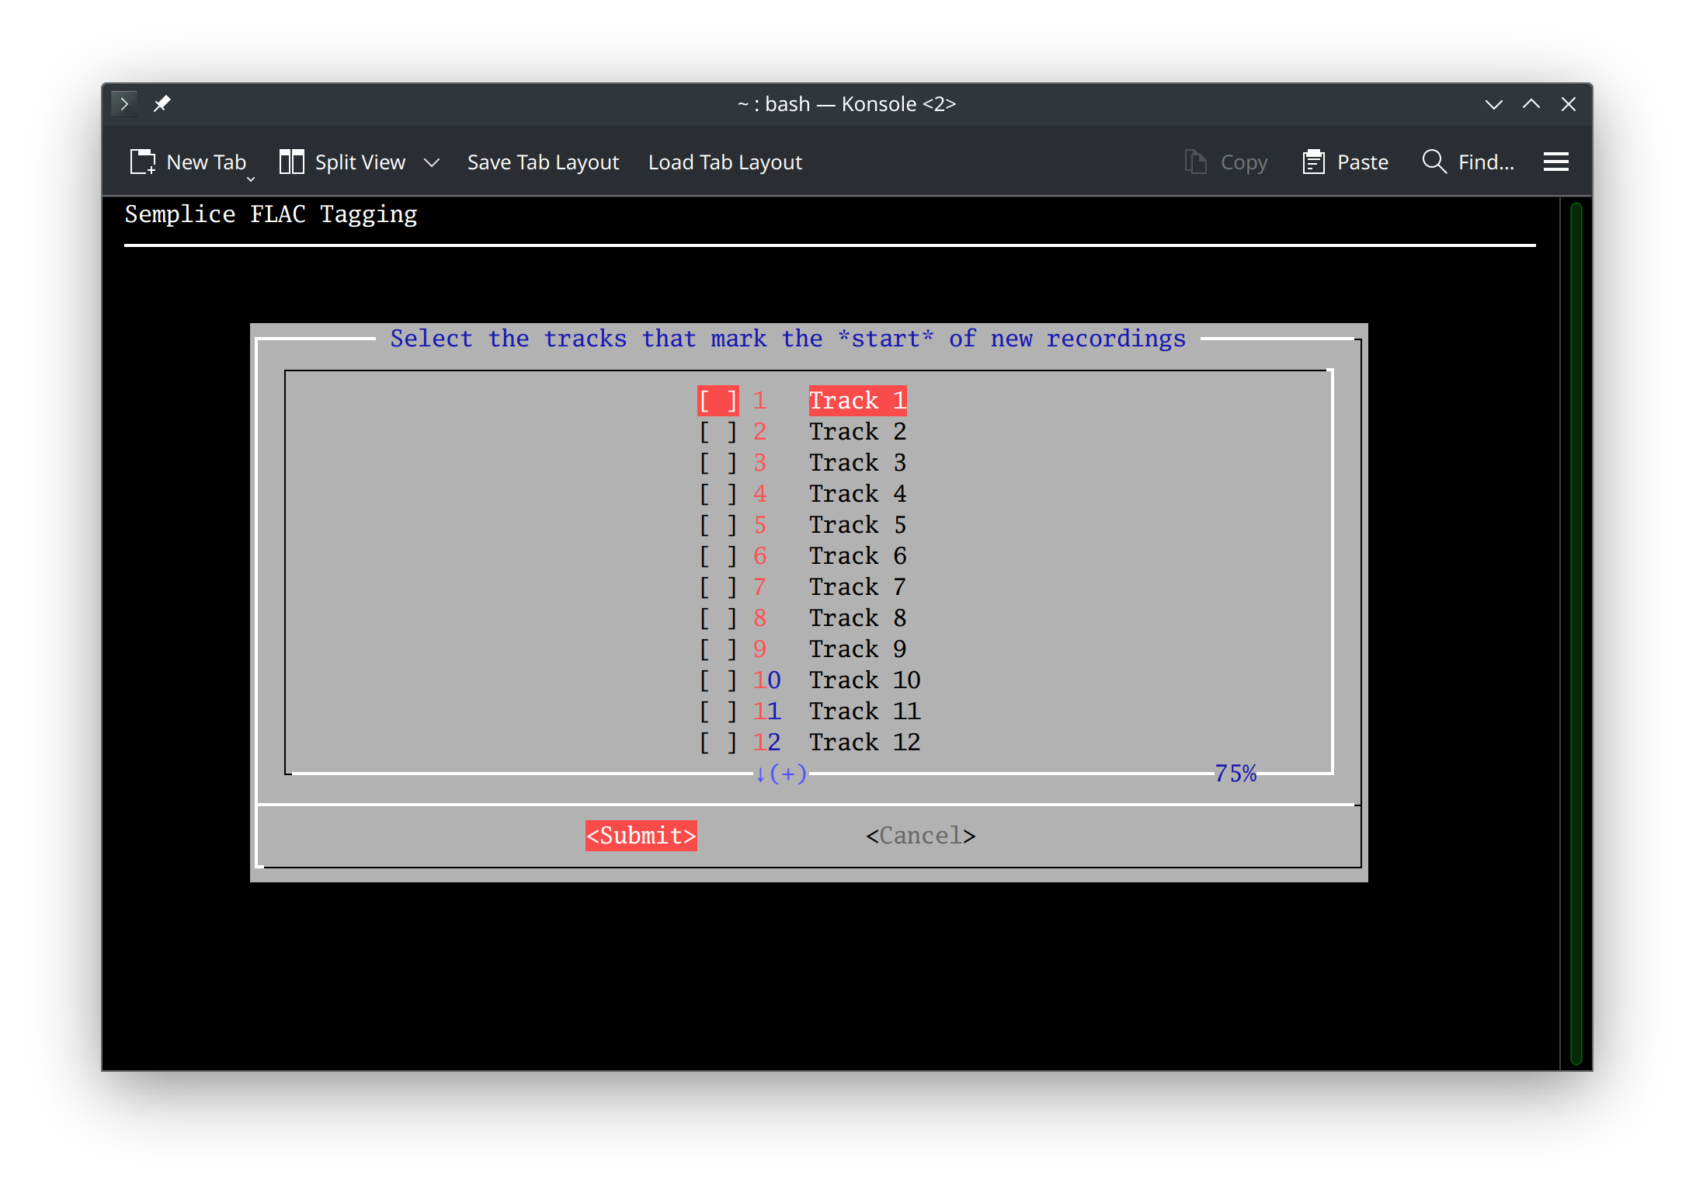The height and width of the screenshot is (1193, 1696).
Task: Click the Copy icon in the toolbar
Action: 1194,162
